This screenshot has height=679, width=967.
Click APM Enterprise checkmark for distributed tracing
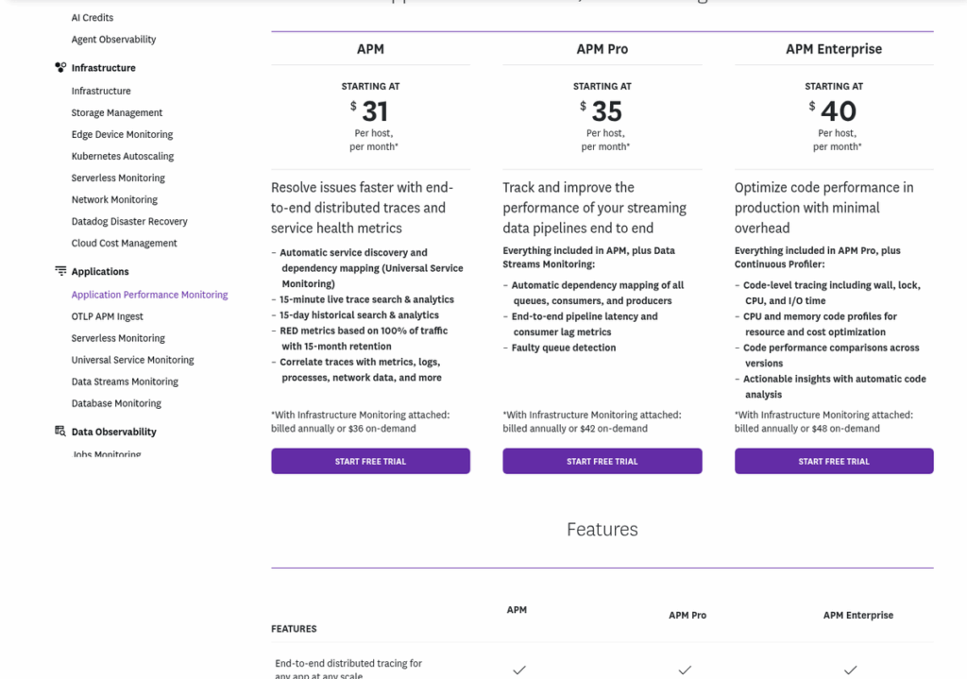tap(851, 670)
